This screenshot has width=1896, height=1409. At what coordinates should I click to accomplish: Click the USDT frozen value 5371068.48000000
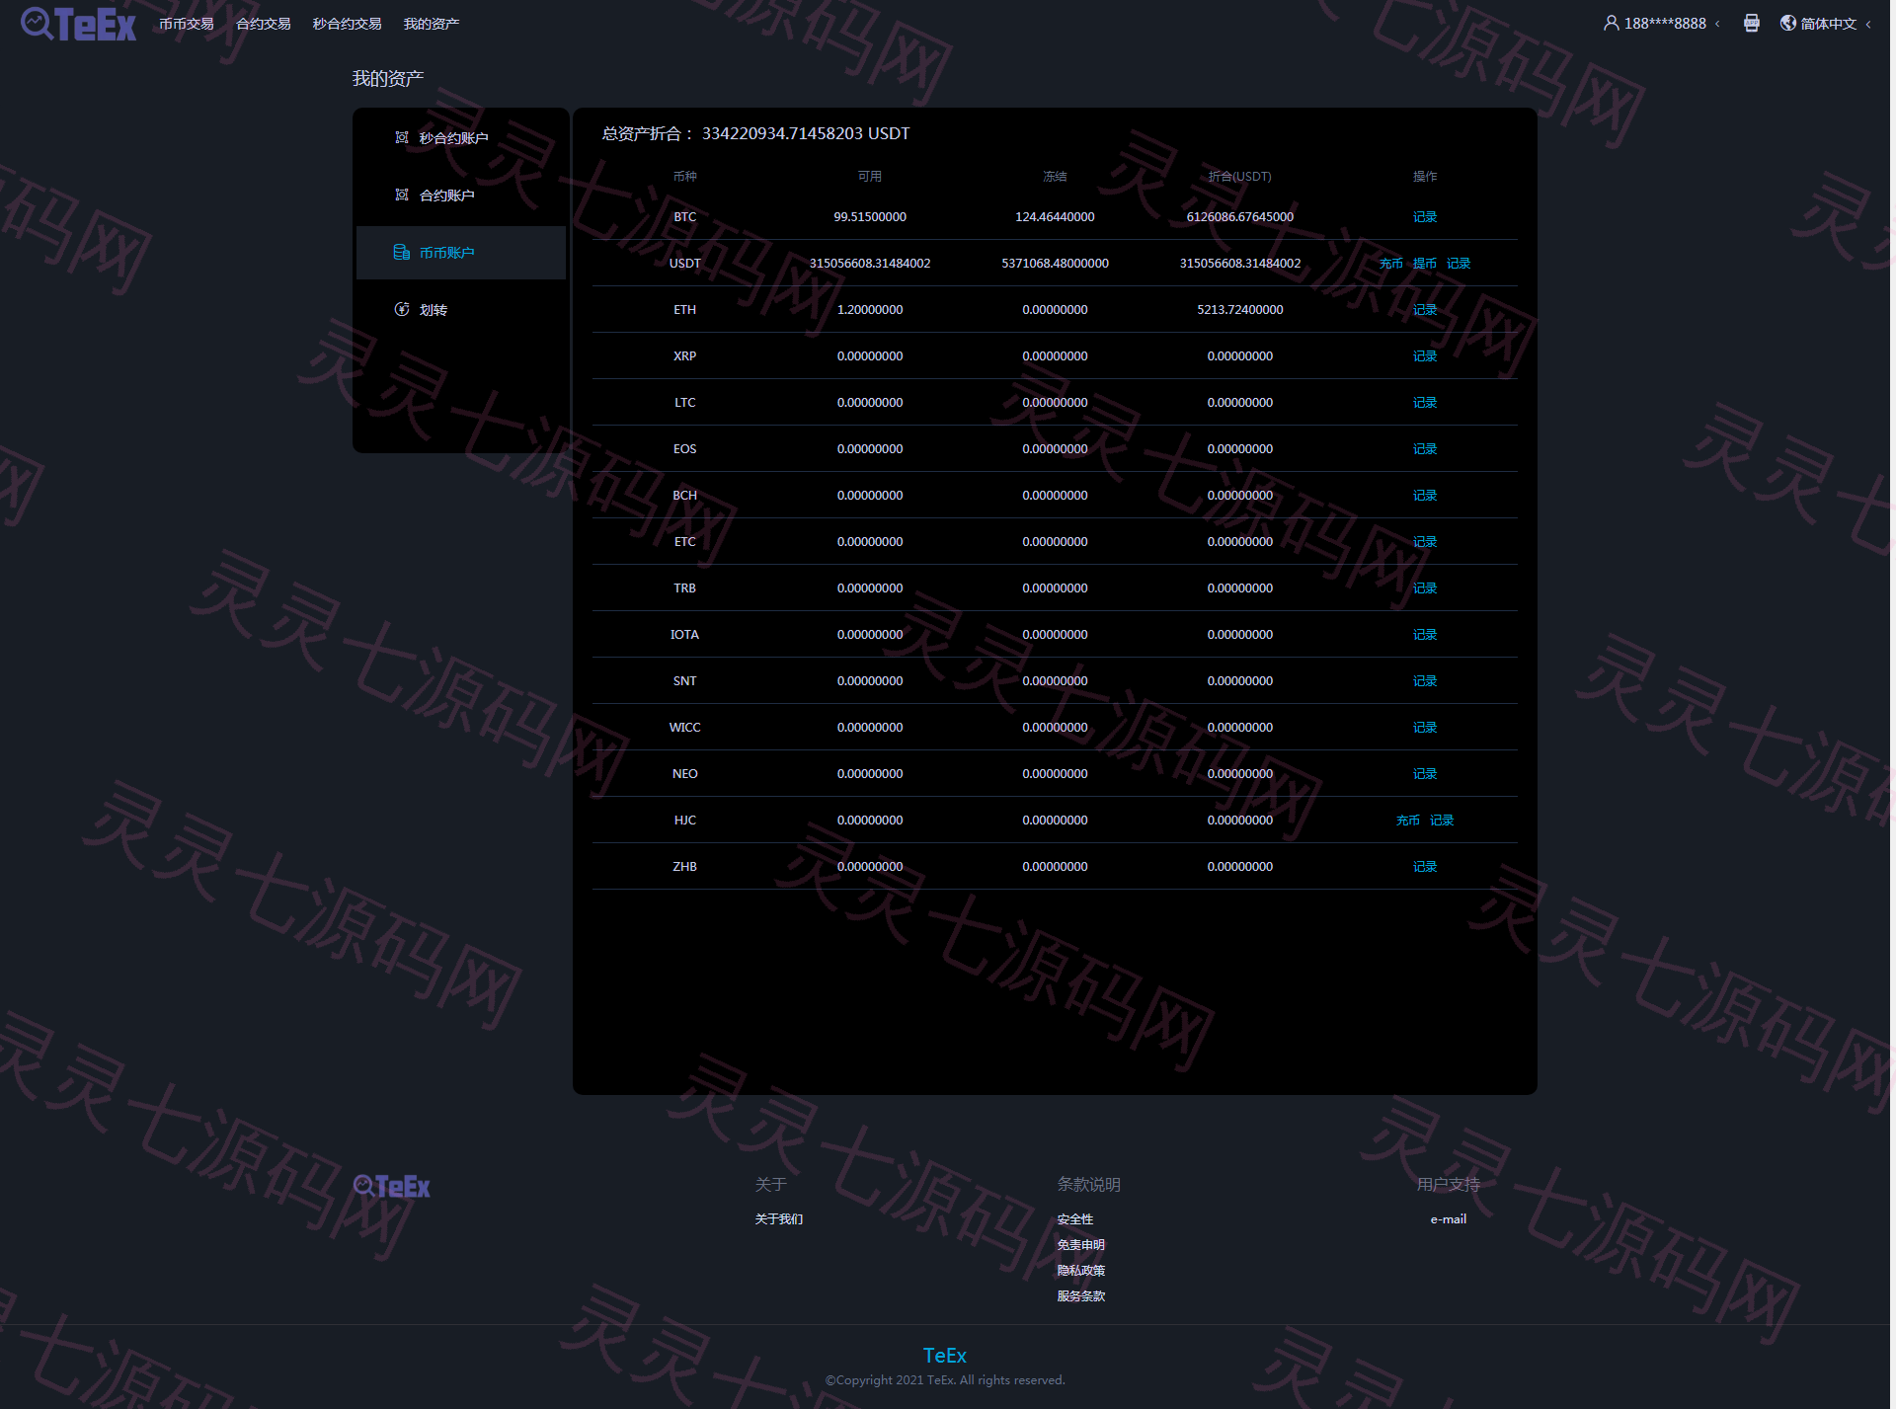pos(1055,263)
